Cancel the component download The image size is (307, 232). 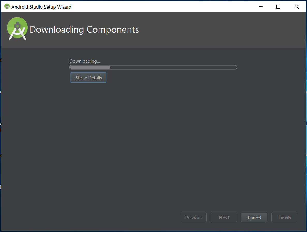[x=254, y=218]
